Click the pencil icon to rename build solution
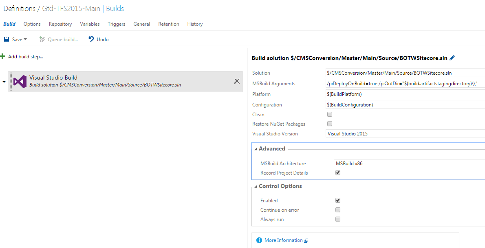Viewport: 485px width, 248px height. [x=452, y=58]
